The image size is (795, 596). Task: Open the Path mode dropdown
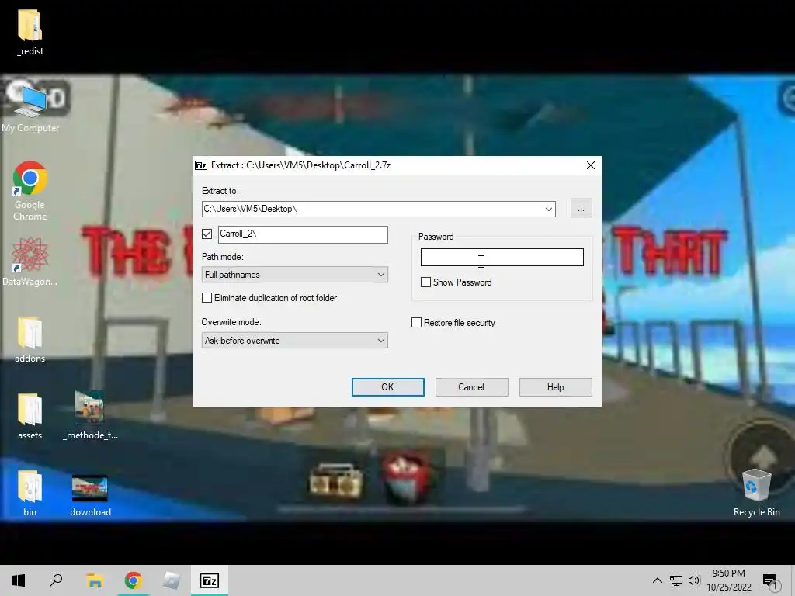(x=294, y=275)
